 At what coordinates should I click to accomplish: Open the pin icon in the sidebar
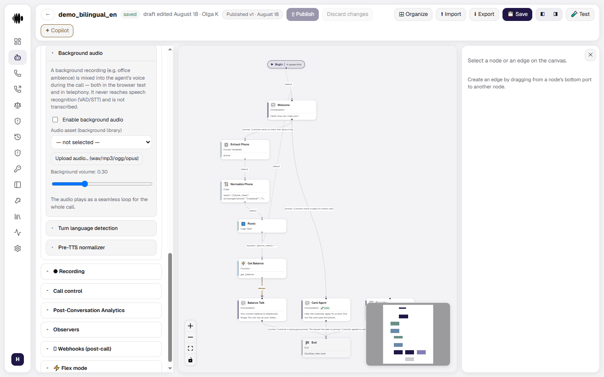coord(18,201)
